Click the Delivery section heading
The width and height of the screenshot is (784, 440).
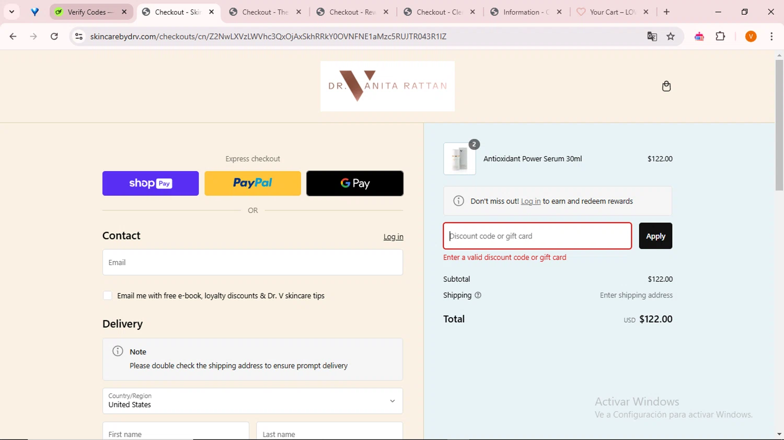122,324
